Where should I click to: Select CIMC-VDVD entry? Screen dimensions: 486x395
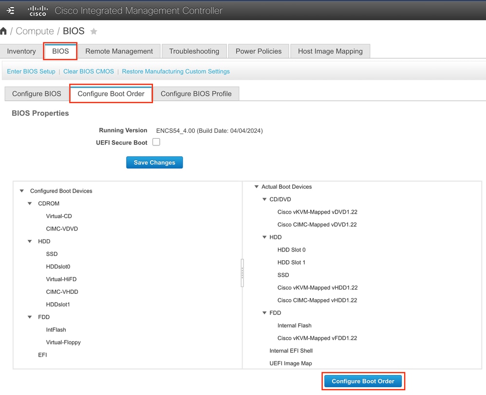pyautogui.click(x=62, y=229)
